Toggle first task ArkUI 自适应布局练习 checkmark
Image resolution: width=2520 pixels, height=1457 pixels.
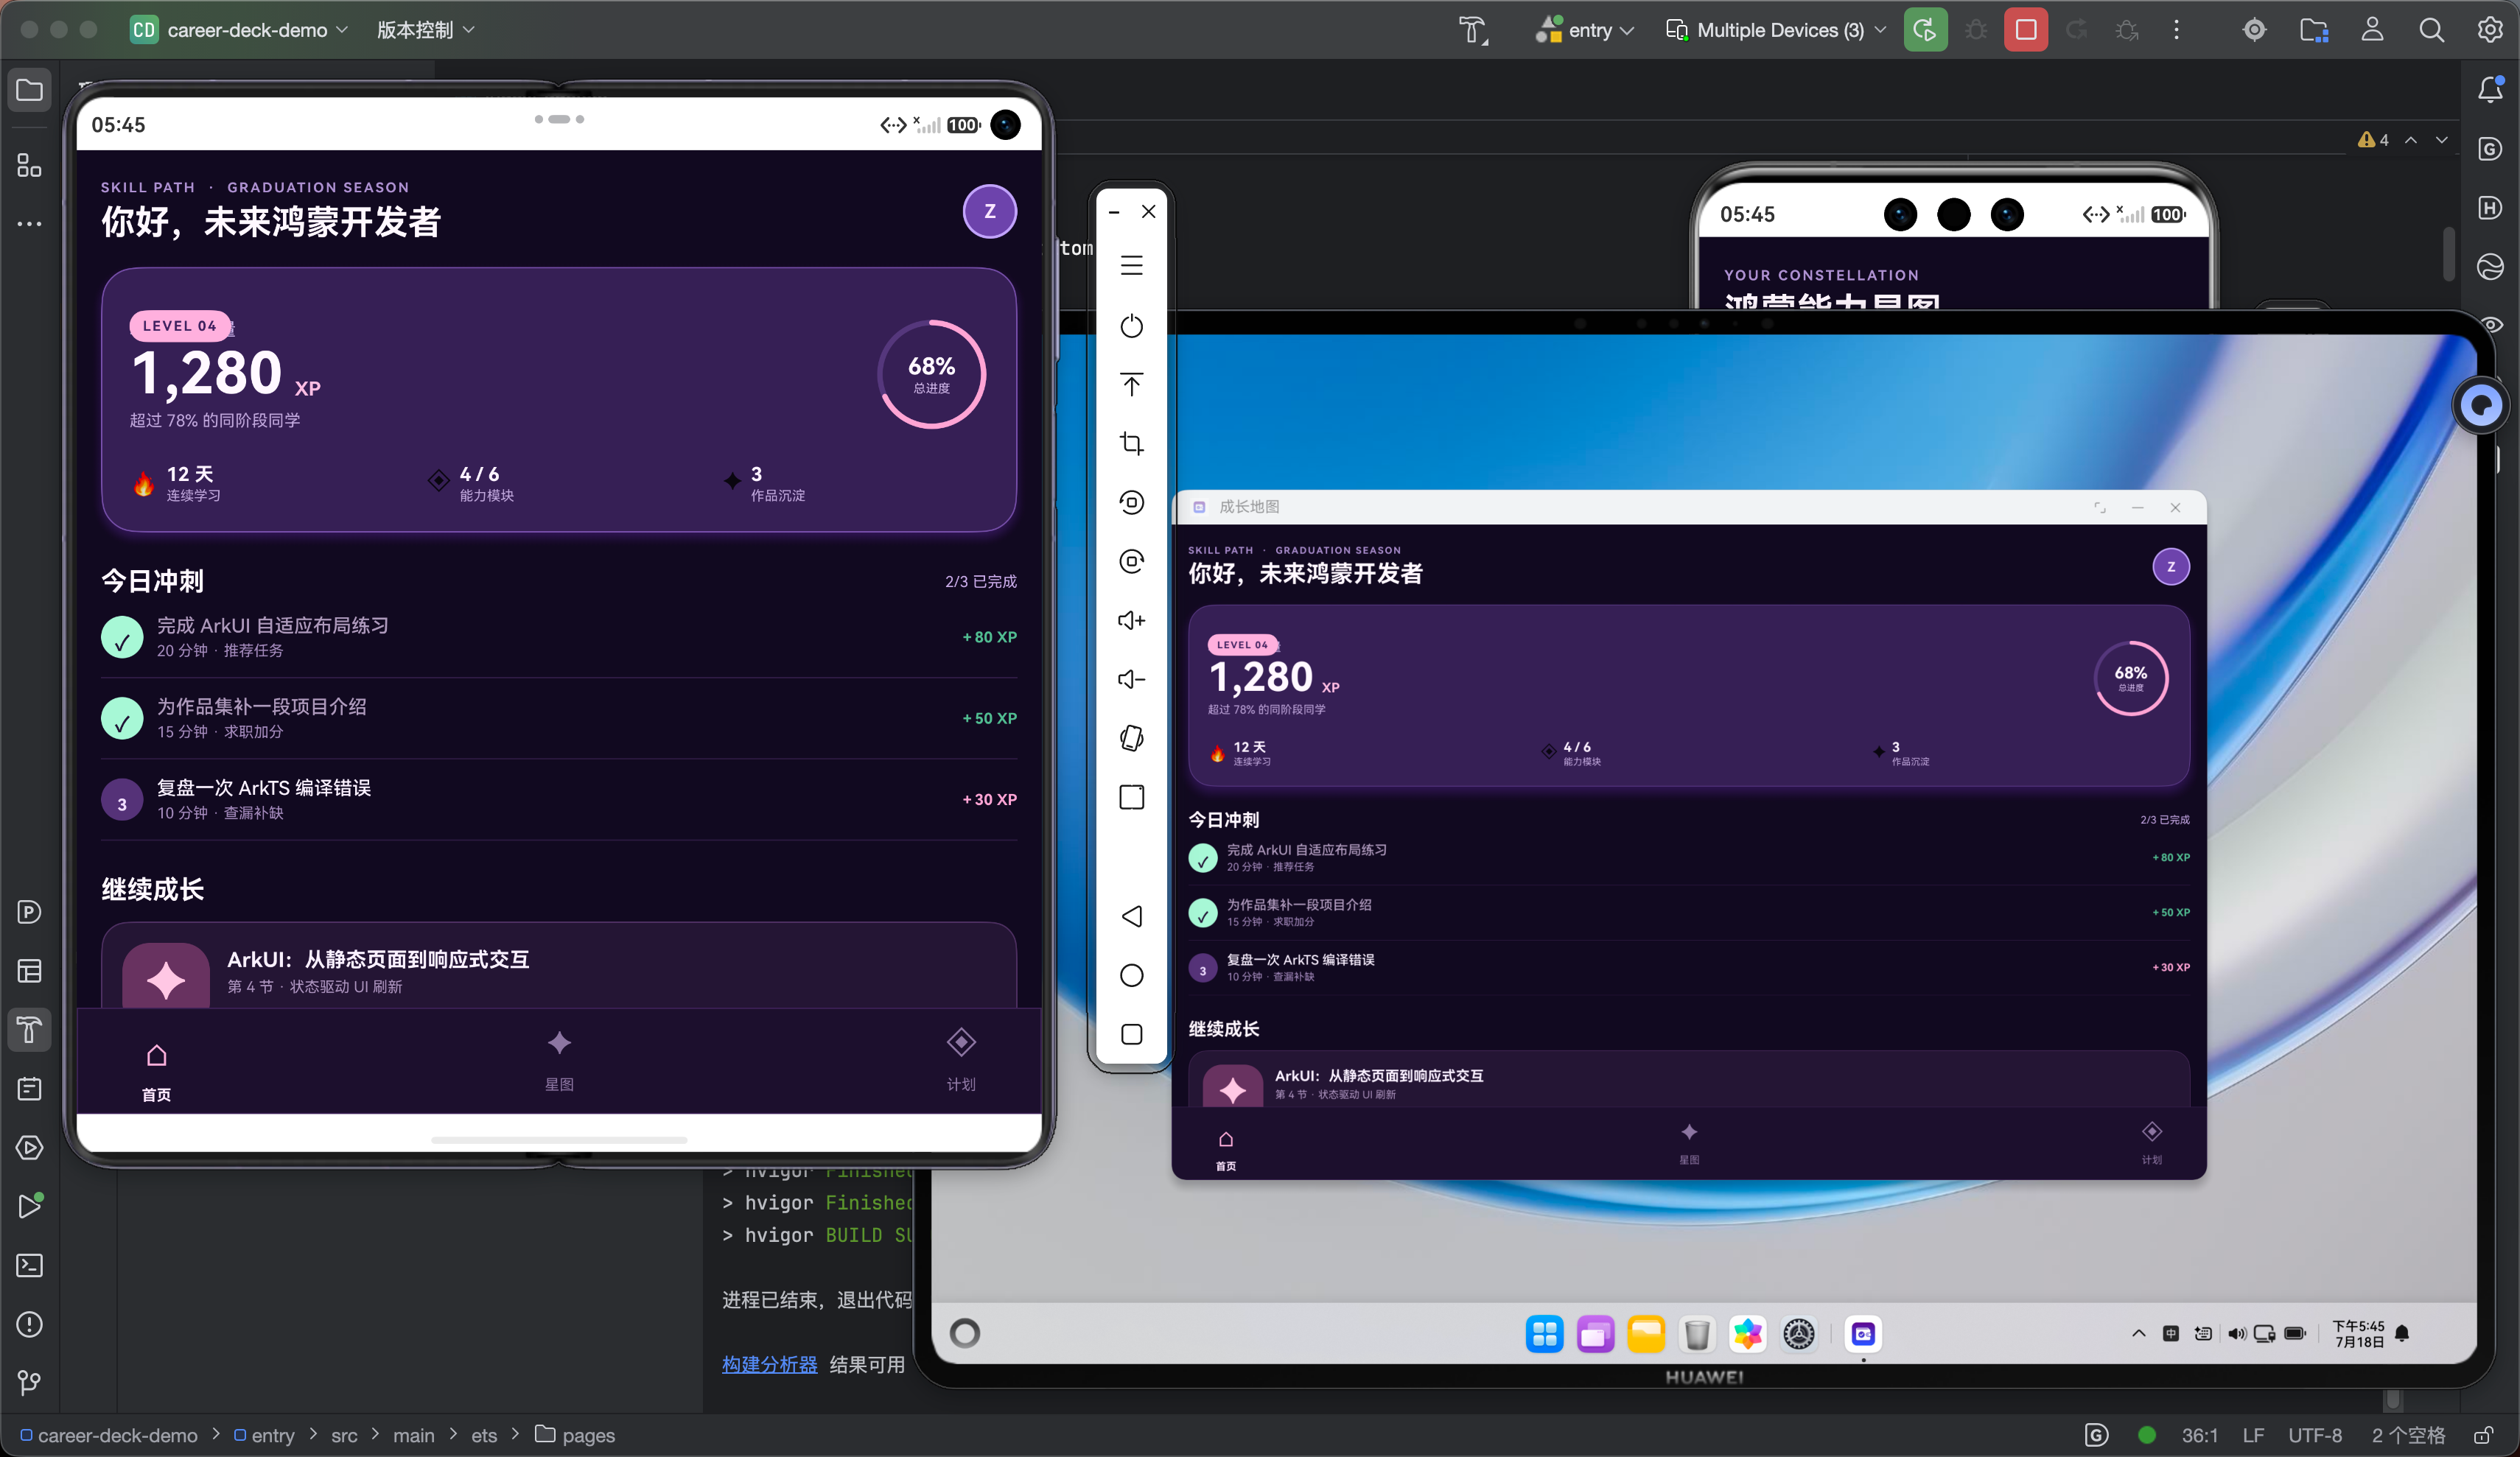click(122, 638)
